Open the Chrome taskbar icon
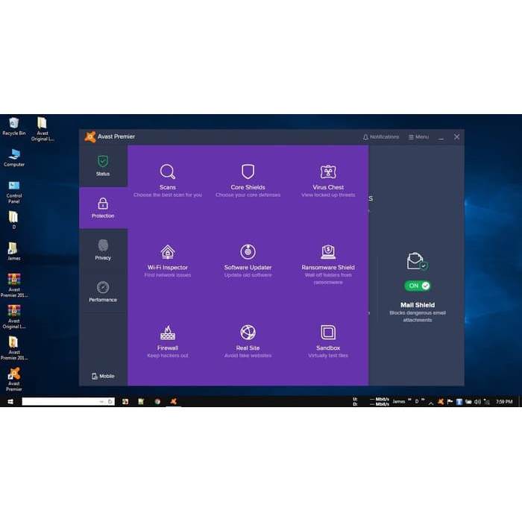 click(x=157, y=401)
